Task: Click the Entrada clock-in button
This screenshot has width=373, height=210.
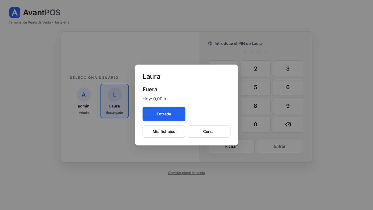Action: (164, 114)
